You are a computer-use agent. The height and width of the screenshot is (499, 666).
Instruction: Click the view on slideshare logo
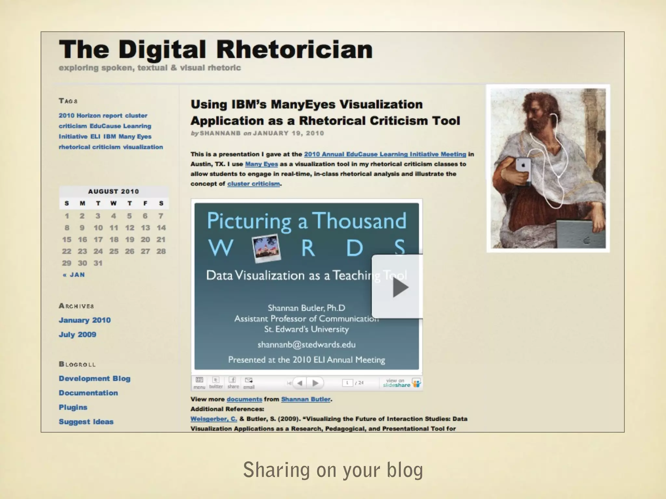pos(402,383)
